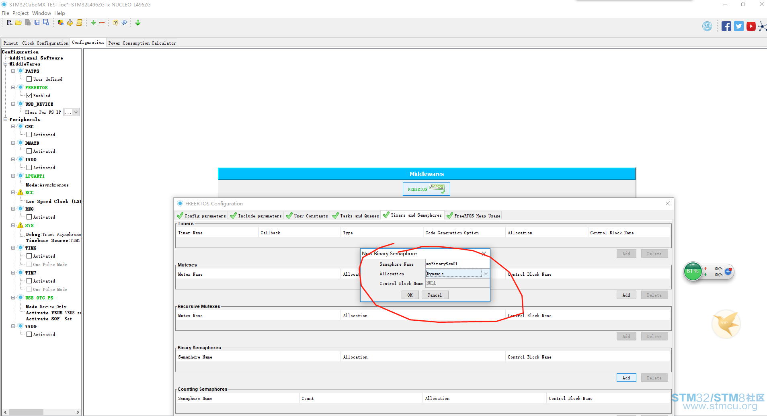Switch to the Pinout tab
Viewport: 767px width, 416px height.
(x=10, y=43)
